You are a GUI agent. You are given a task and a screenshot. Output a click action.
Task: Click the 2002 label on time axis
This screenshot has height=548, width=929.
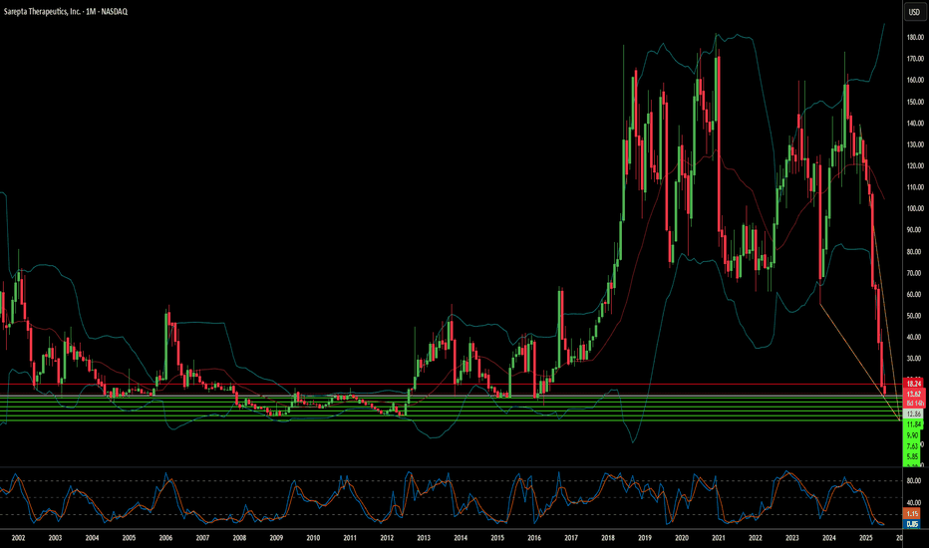point(18,538)
